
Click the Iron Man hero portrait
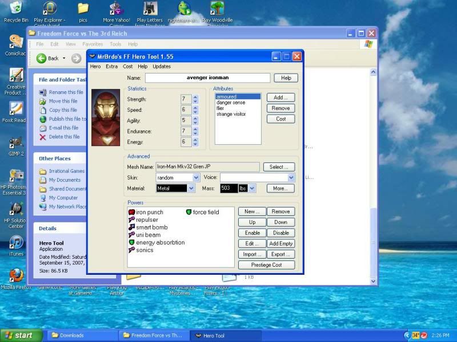[x=106, y=117]
